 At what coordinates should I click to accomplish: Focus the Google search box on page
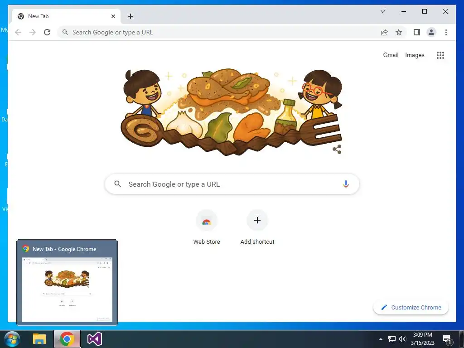click(x=232, y=184)
